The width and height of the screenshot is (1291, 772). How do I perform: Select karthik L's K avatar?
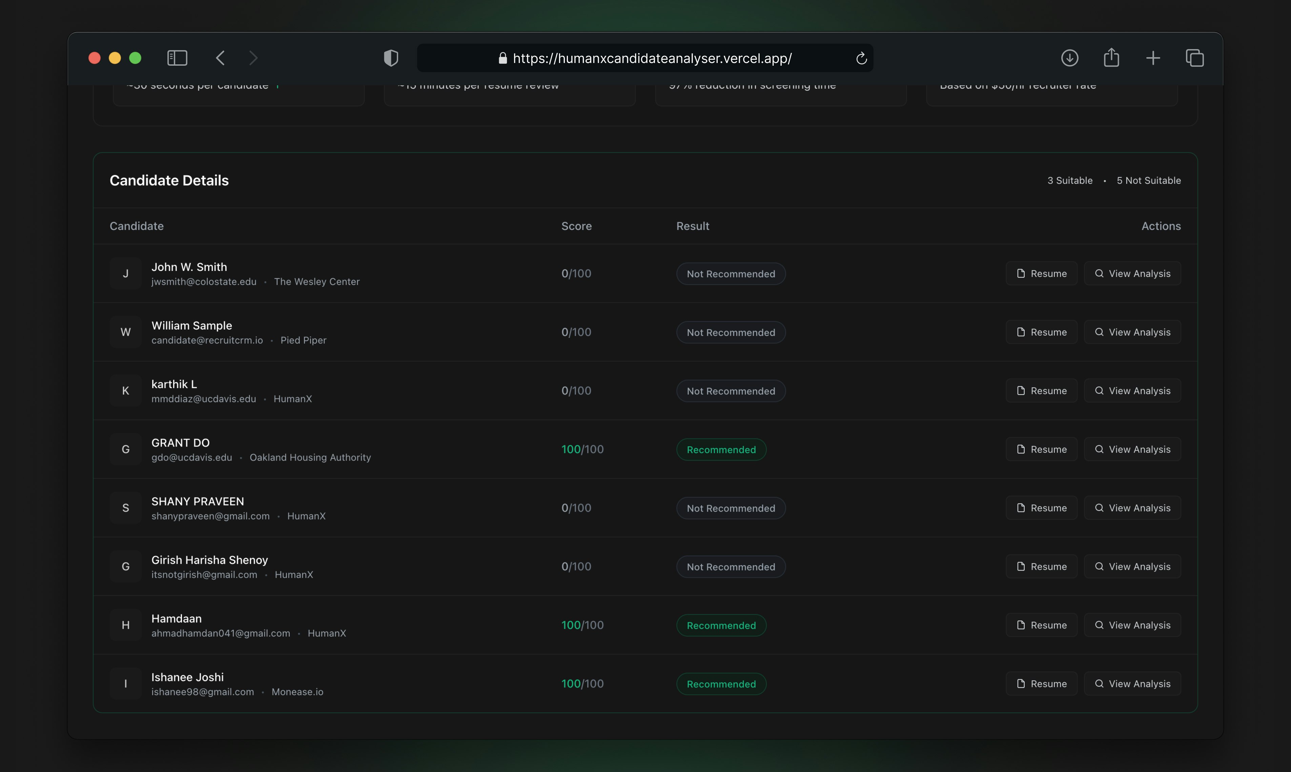coord(125,391)
